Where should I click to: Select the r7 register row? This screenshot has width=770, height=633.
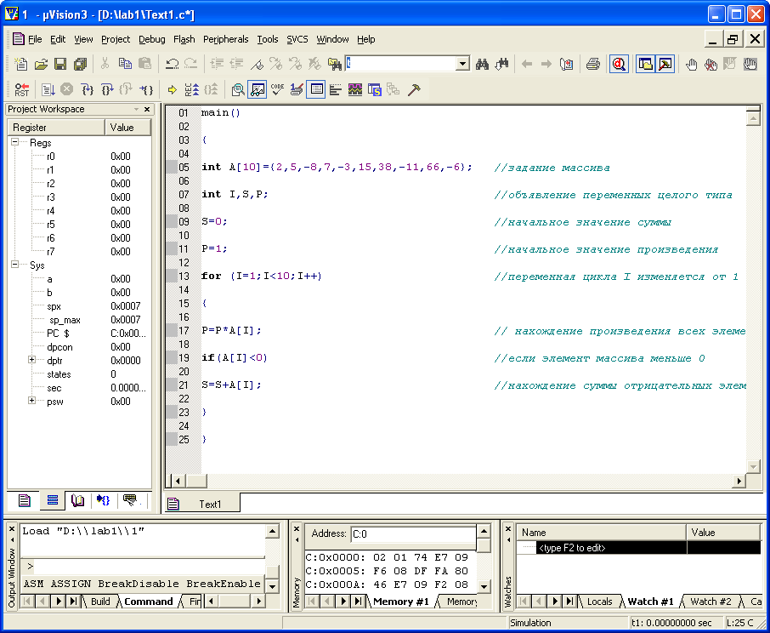[78, 252]
